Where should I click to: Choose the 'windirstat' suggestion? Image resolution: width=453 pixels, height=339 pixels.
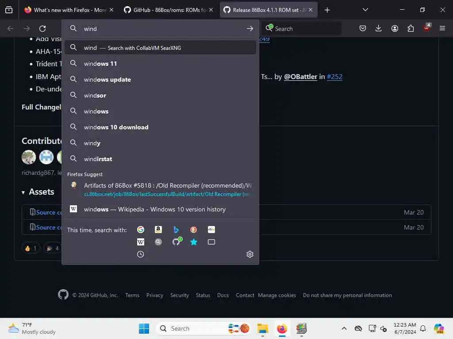(x=160, y=159)
